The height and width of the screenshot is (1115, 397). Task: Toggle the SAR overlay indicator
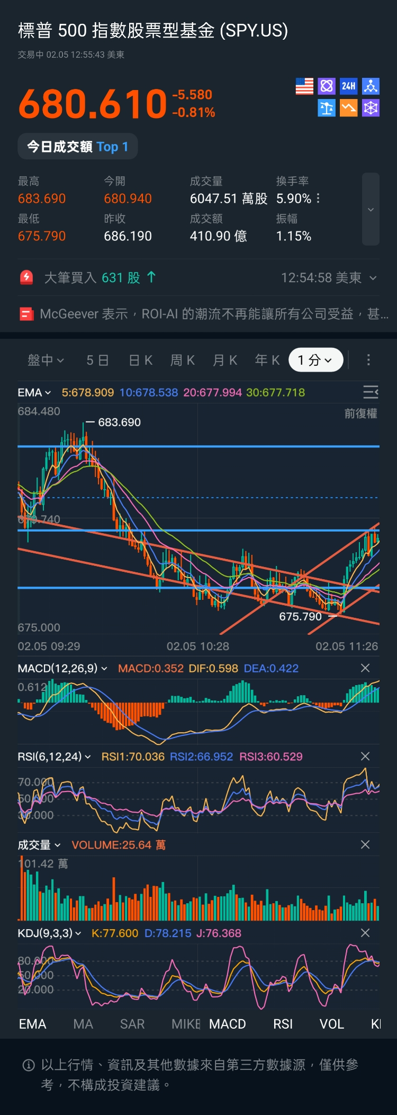pos(132,1024)
